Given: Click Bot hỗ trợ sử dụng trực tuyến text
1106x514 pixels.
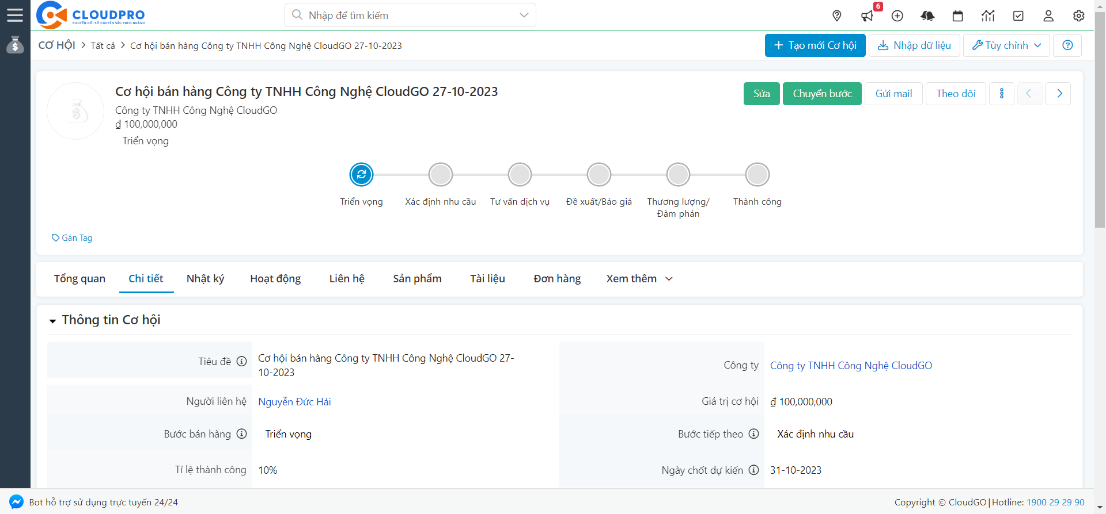Looking at the screenshot, I should coord(104,502).
